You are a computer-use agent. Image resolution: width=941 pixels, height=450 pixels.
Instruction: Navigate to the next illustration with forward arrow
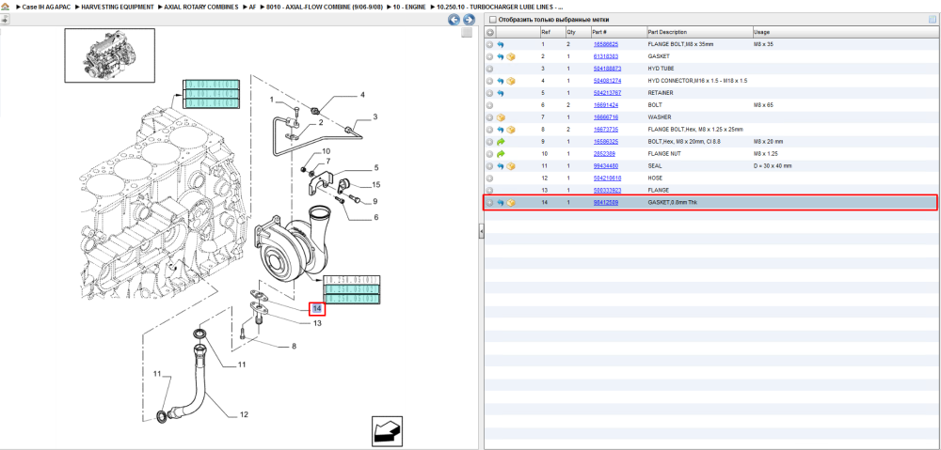469,20
